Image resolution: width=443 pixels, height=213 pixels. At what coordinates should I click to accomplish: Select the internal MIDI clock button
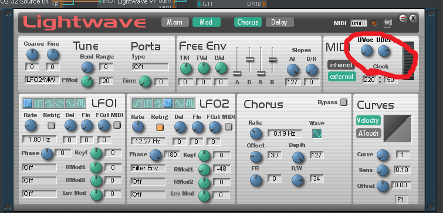click(x=341, y=66)
